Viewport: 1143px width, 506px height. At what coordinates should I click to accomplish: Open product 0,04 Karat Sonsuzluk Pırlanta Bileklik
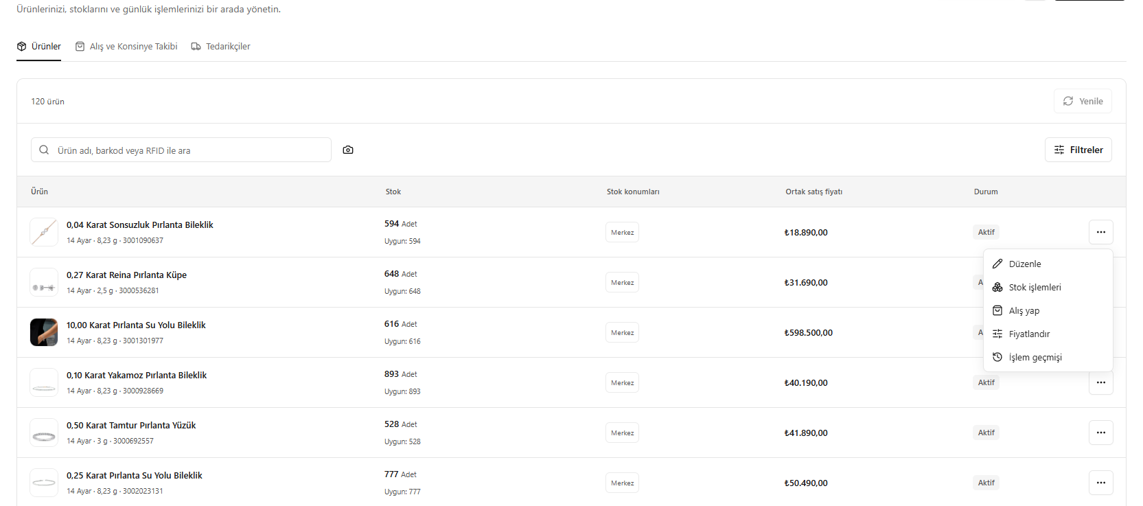140,225
